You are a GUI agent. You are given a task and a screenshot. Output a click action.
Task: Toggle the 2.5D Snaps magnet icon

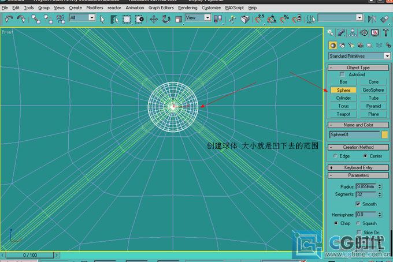(x=259, y=19)
